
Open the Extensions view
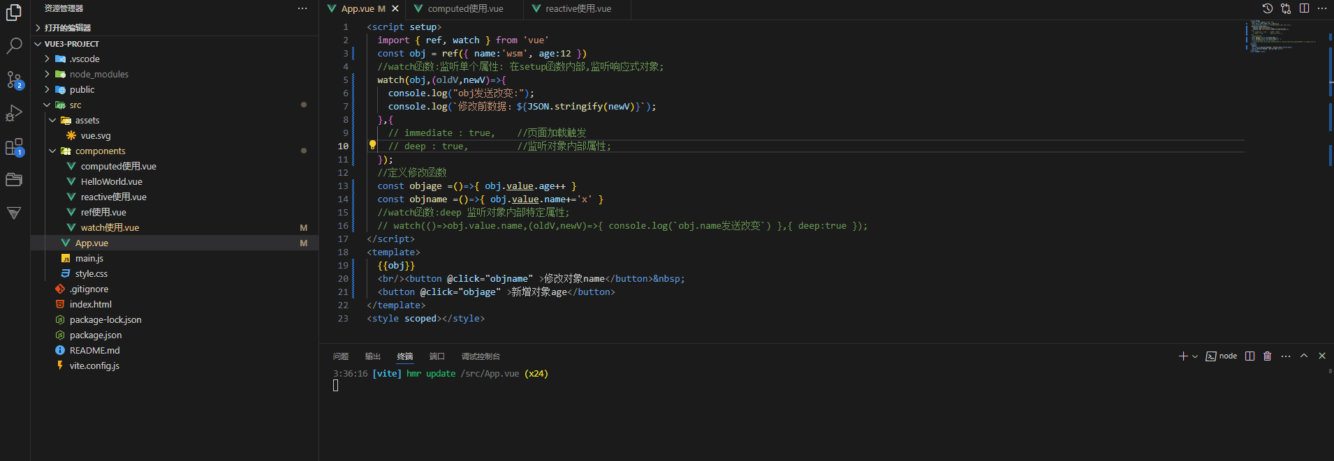pyautogui.click(x=14, y=147)
